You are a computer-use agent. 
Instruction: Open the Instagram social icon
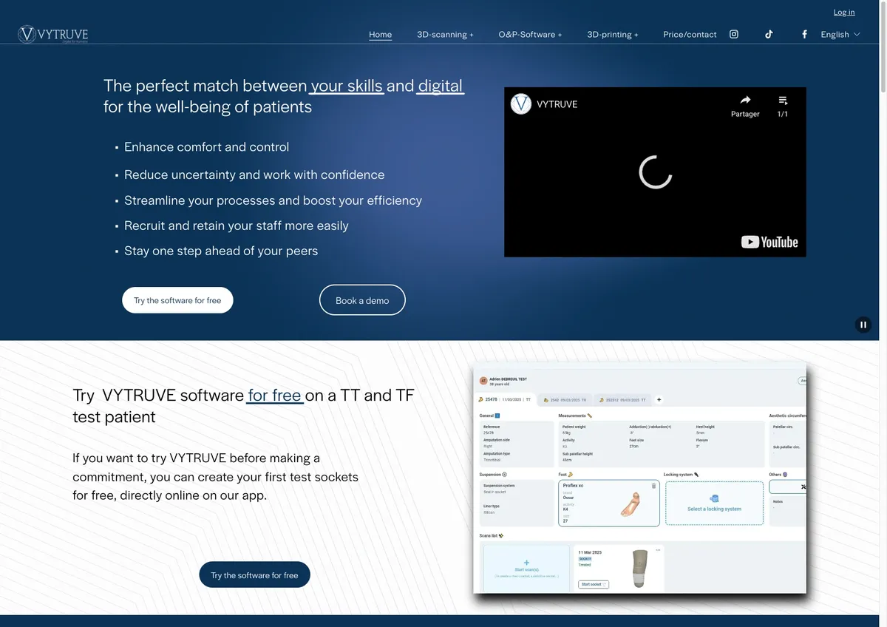[x=734, y=34]
